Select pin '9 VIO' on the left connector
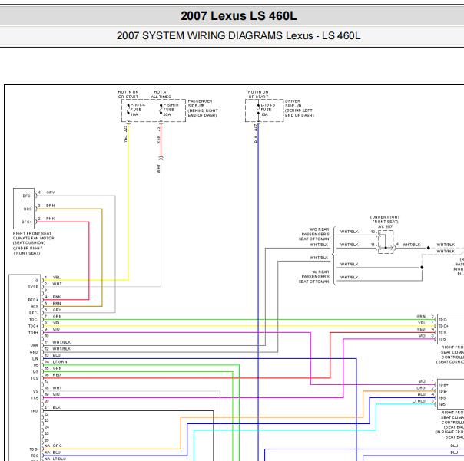Viewport: 464px width, 461px height. tap(52, 329)
